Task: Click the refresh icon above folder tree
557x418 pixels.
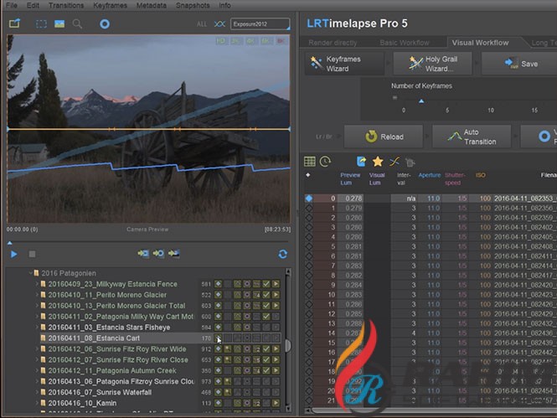Action: point(282,254)
